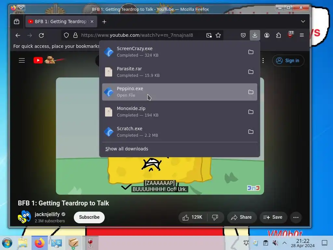This screenshot has height=250, width=333.
Task: Toggle the Firefox downloads panel button
Action: (255, 35)
